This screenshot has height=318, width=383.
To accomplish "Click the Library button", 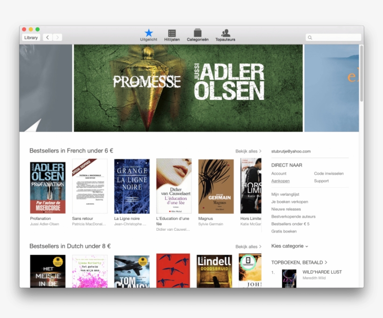I will [x=31, y=37].
